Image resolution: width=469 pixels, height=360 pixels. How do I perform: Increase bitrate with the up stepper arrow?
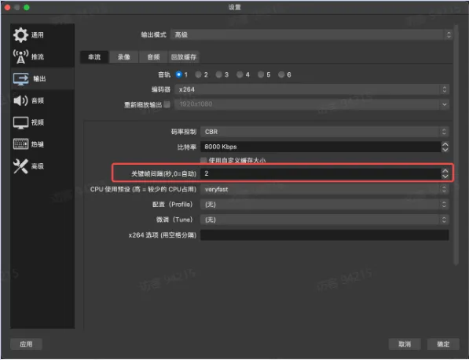[x=445, y=144]
